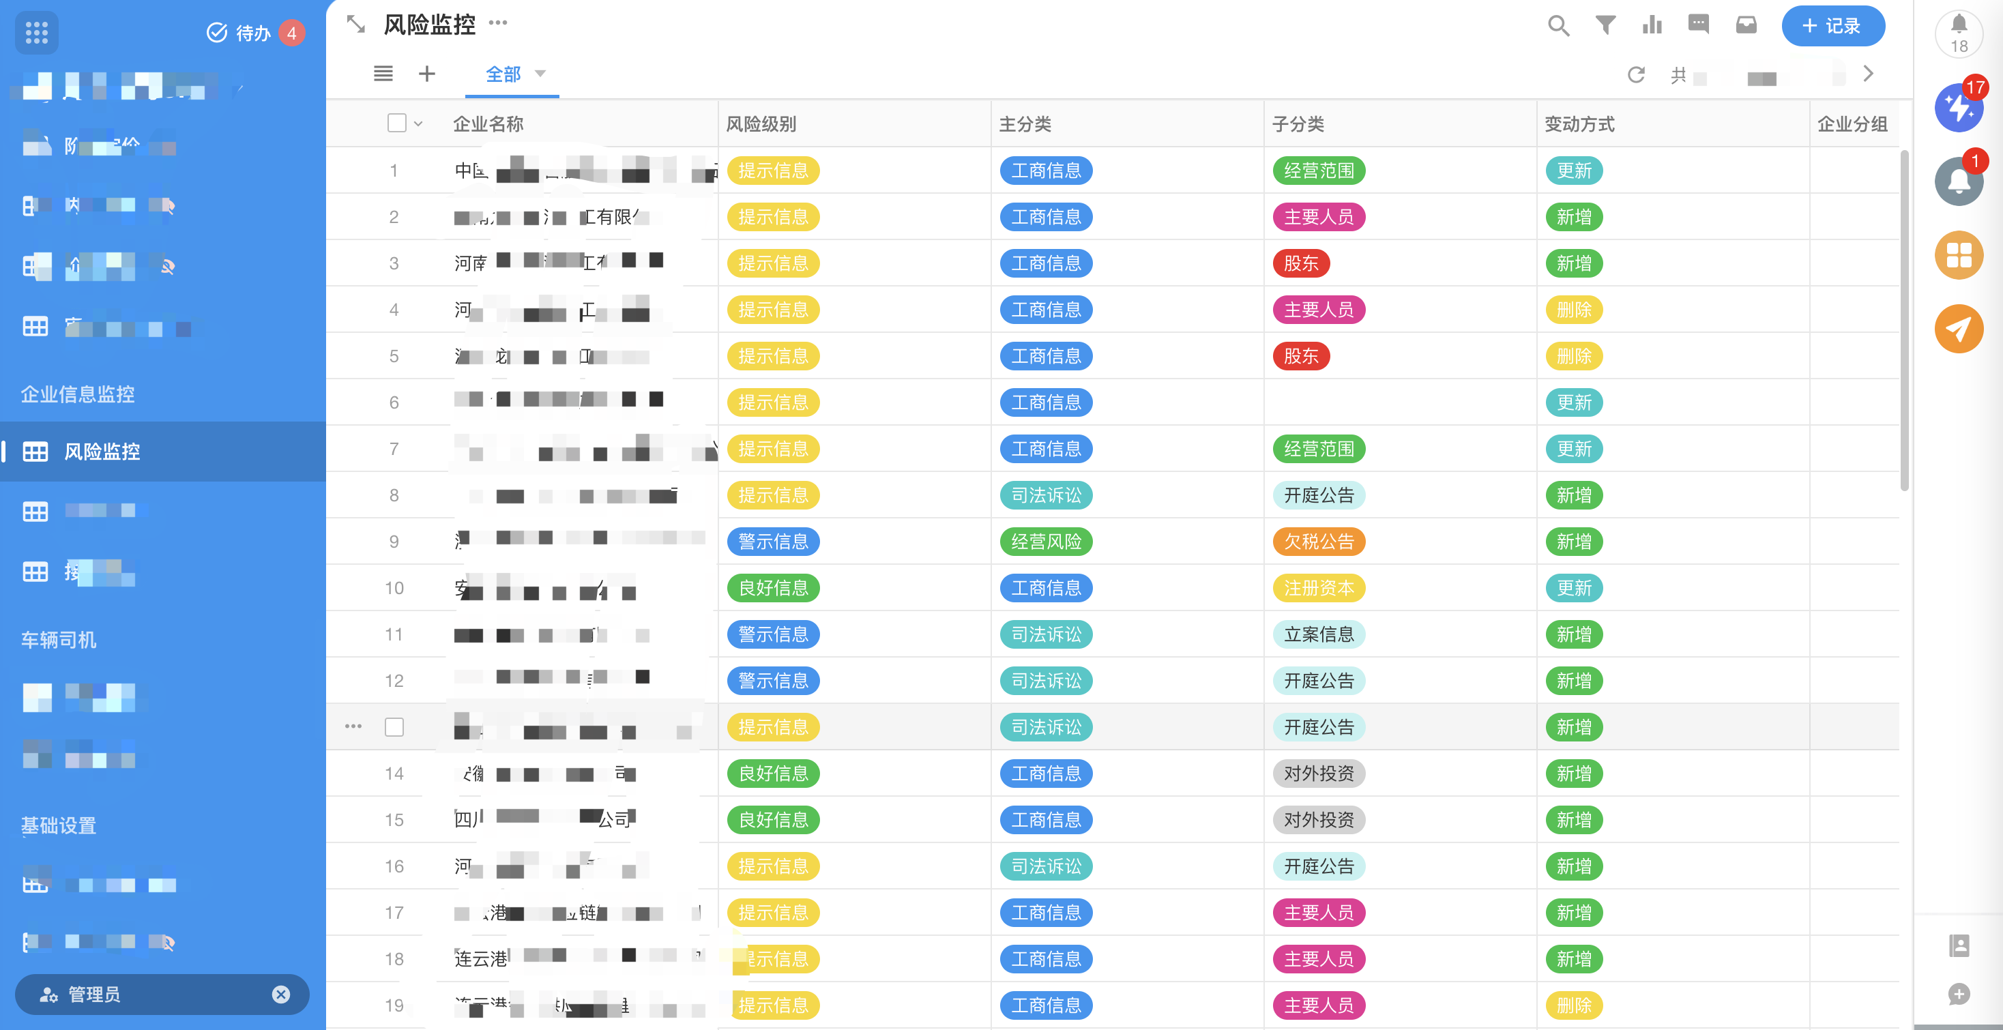This screenshot has width=2003, height=1030.
Task: Click row 4's 删除 change type tag
Action: (1574, 310)
